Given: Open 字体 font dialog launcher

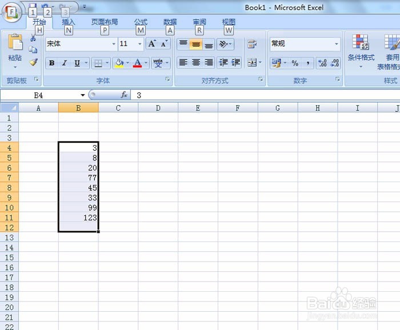Looking at the screenshot, I should point(167,79).
